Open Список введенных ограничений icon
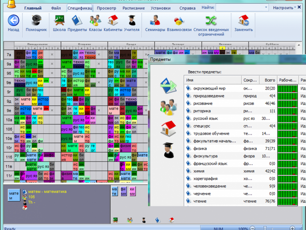Screen dimensions: 306x230 coord(211,20)
